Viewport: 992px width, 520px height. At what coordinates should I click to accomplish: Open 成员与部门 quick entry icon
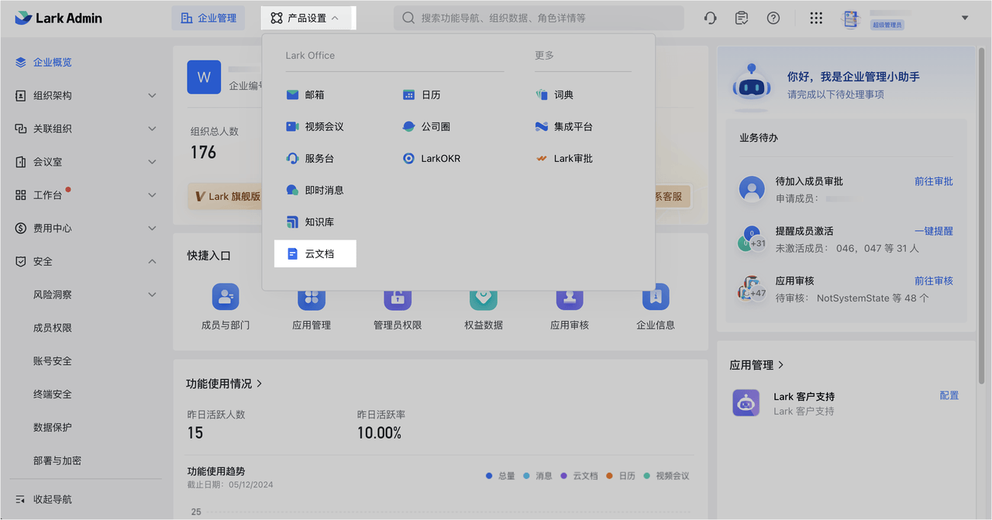[x=226, y=297]
